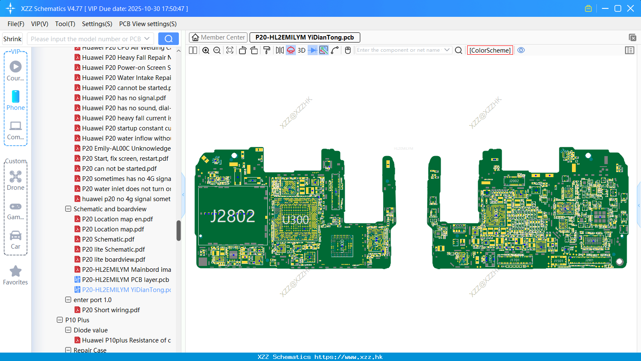Select the Phone category
Image resolution: width=641 pixels, height=361 pixels.
16,100
